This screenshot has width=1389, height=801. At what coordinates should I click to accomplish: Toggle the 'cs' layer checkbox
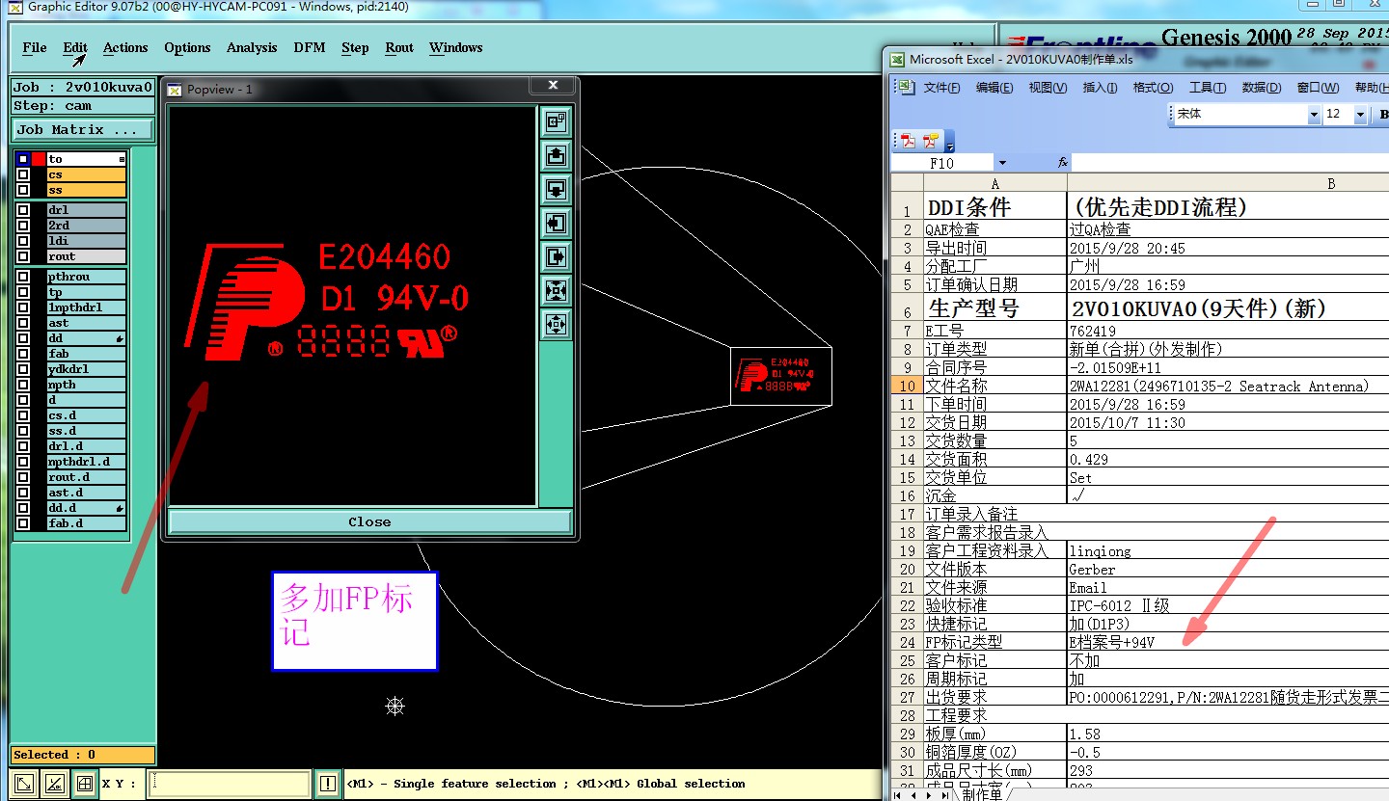23,174
